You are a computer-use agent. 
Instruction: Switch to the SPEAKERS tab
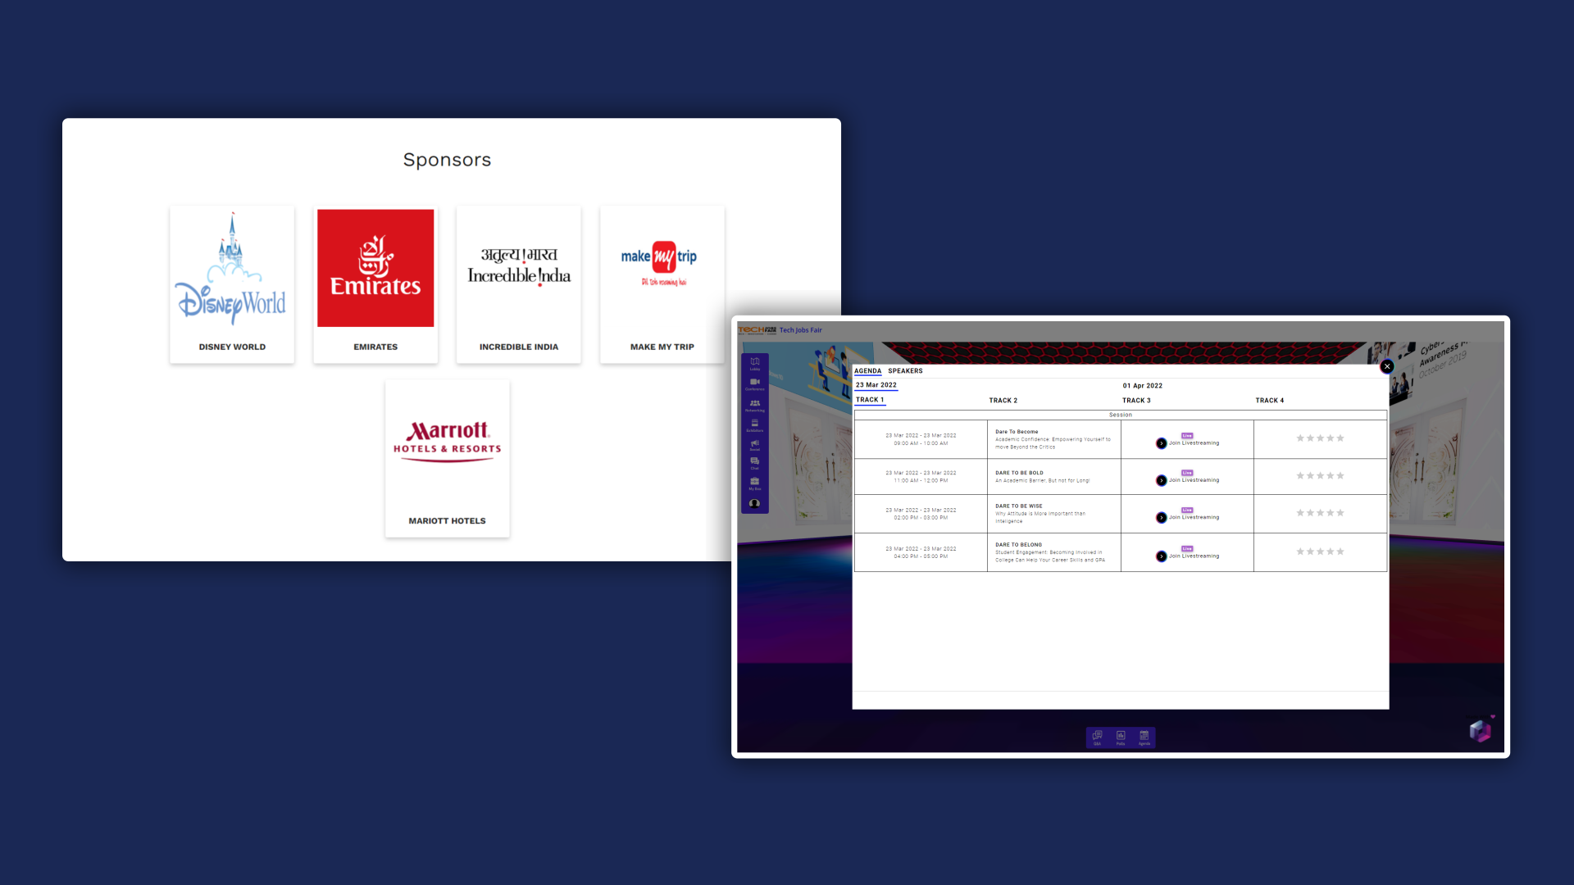905,371
